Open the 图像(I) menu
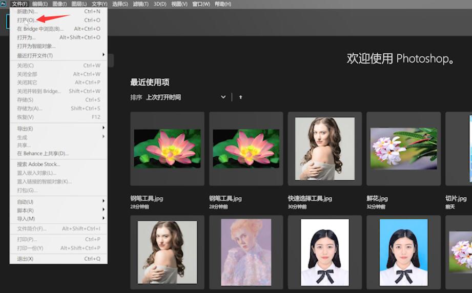Image resolution: width=472 pixels, height=293 pixels. (x=59, y=4)
